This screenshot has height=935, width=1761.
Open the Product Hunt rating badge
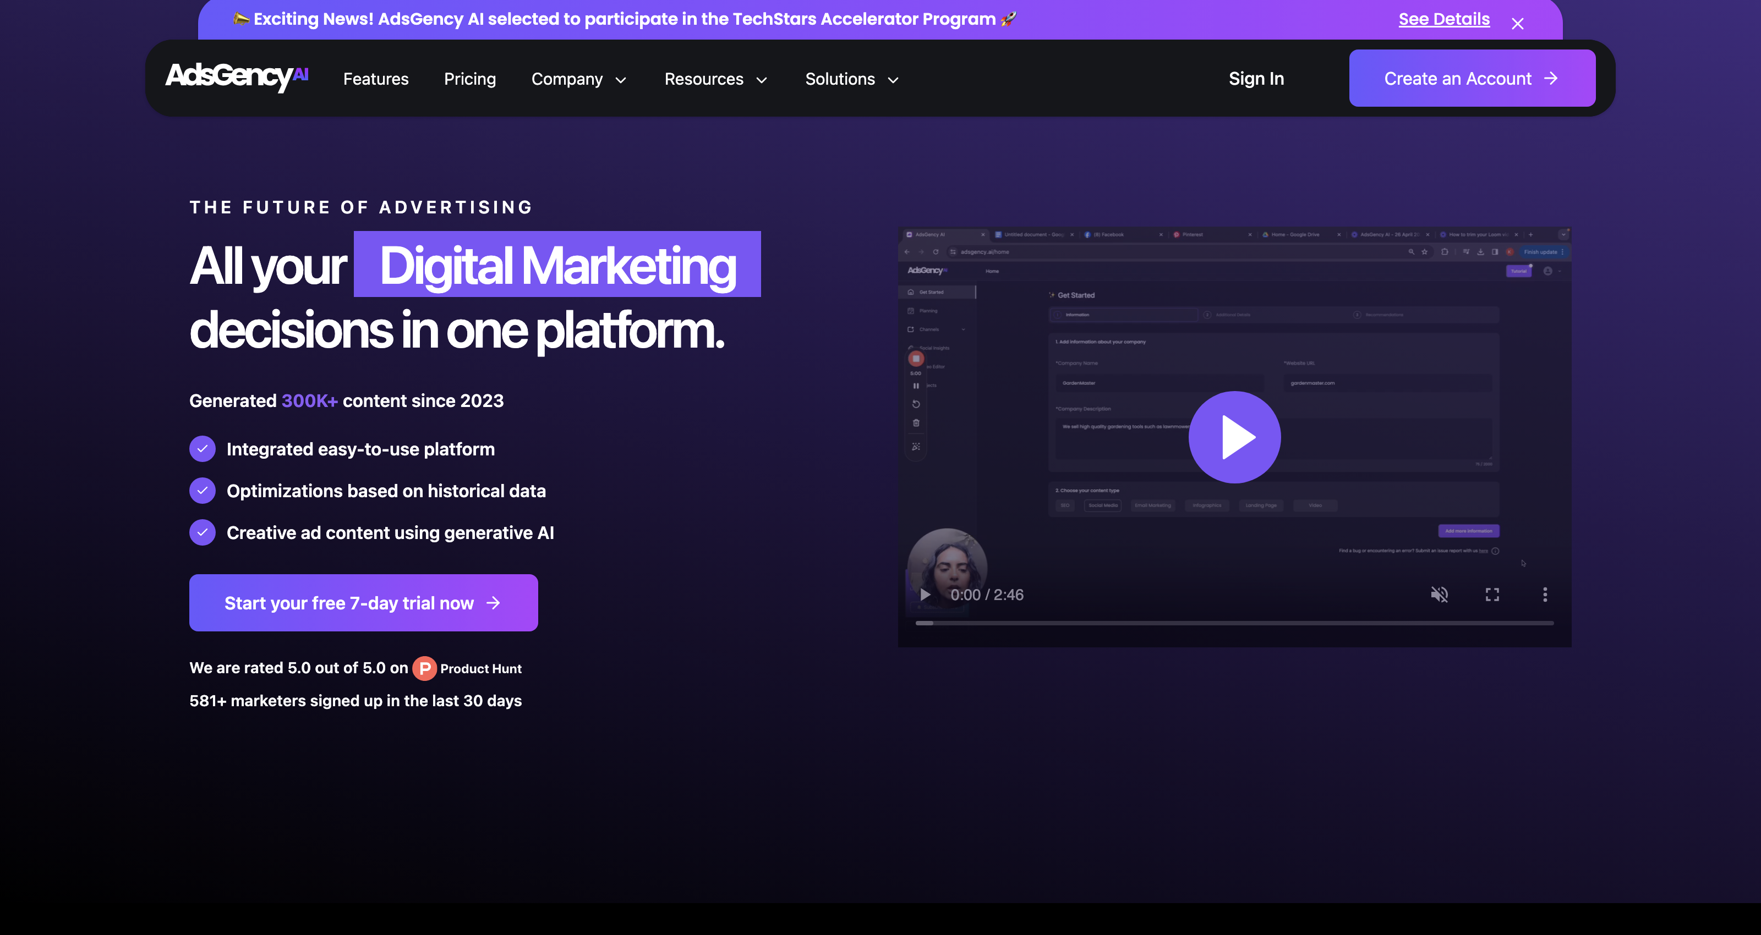click(467, 668)
